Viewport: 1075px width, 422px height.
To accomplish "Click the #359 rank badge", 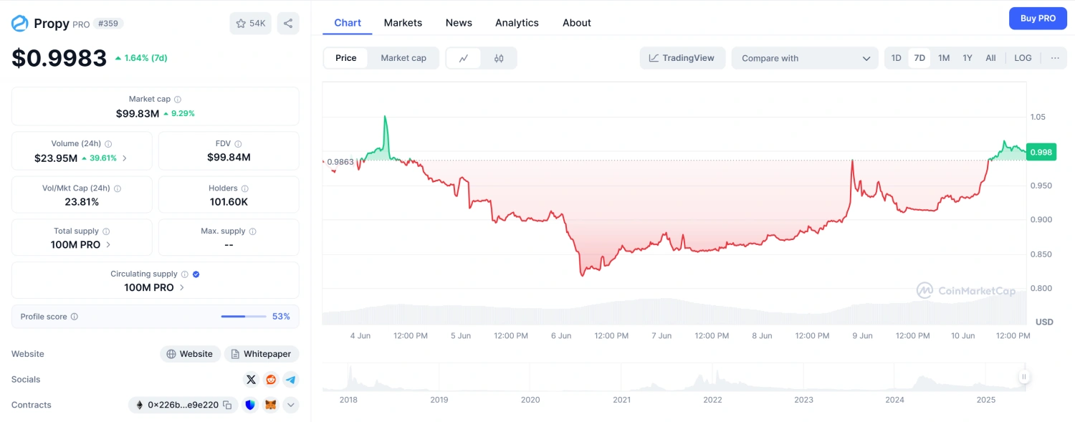I will 108,24.
